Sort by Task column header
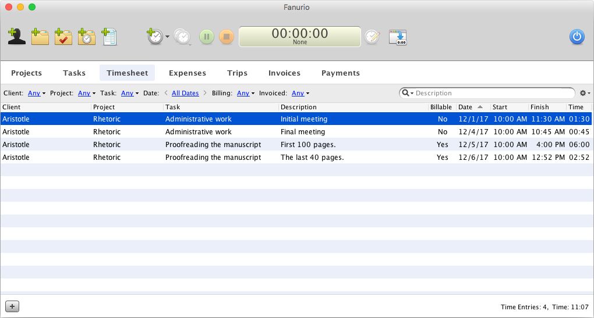The height and width of the screenshot is (318, 594). coord(221,107)
